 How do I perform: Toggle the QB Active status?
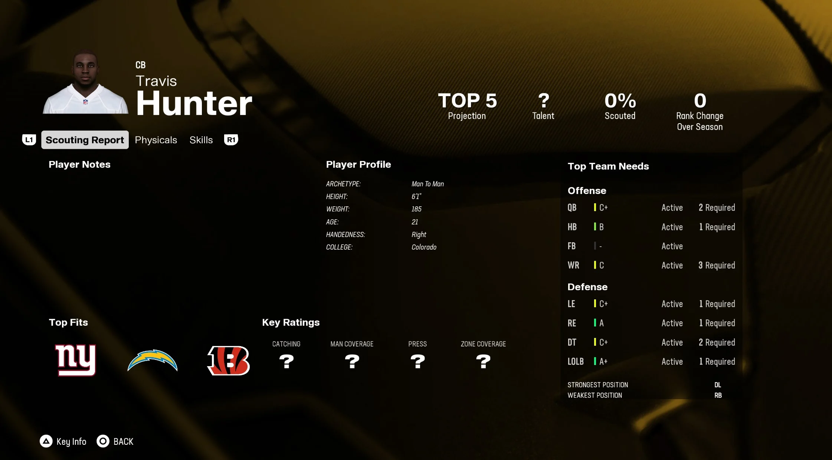(x=672, y=208)
